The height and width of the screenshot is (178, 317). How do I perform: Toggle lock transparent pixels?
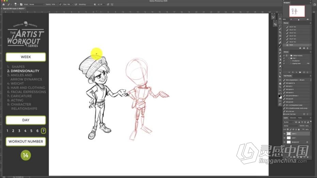click(288, 129)
